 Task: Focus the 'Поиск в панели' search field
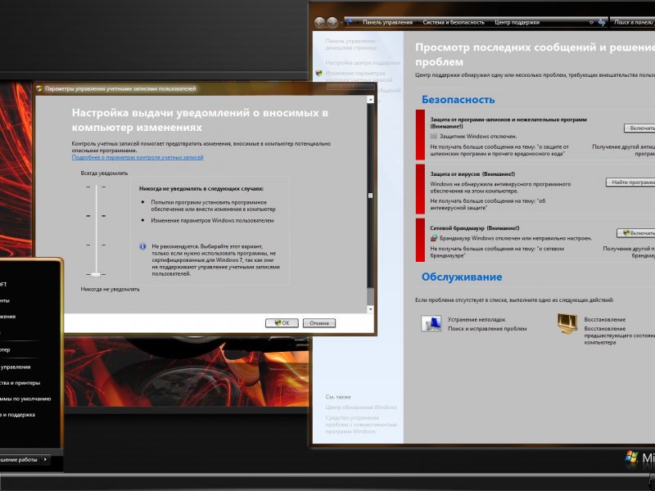click(x=632, y=22)
